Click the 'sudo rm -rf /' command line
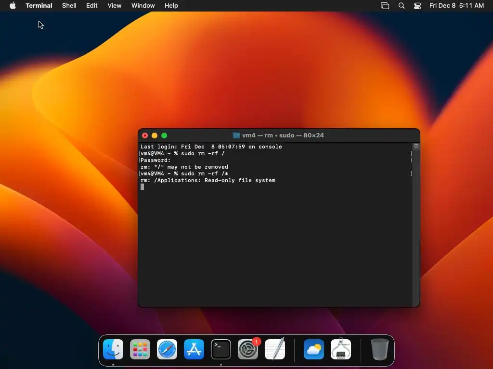This screenshot has height=369, width=493. click(x=182, y=153)
